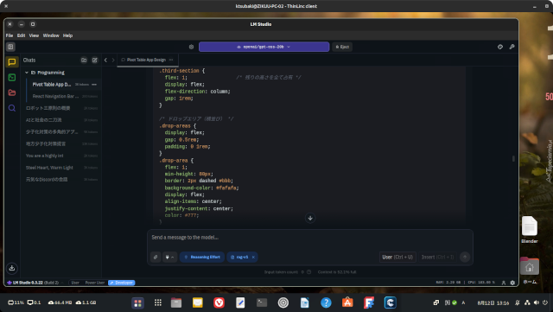Image resolution: width=553 pixels, height=312 pixels.
Task: Open the Window menu
Action: 51,35
